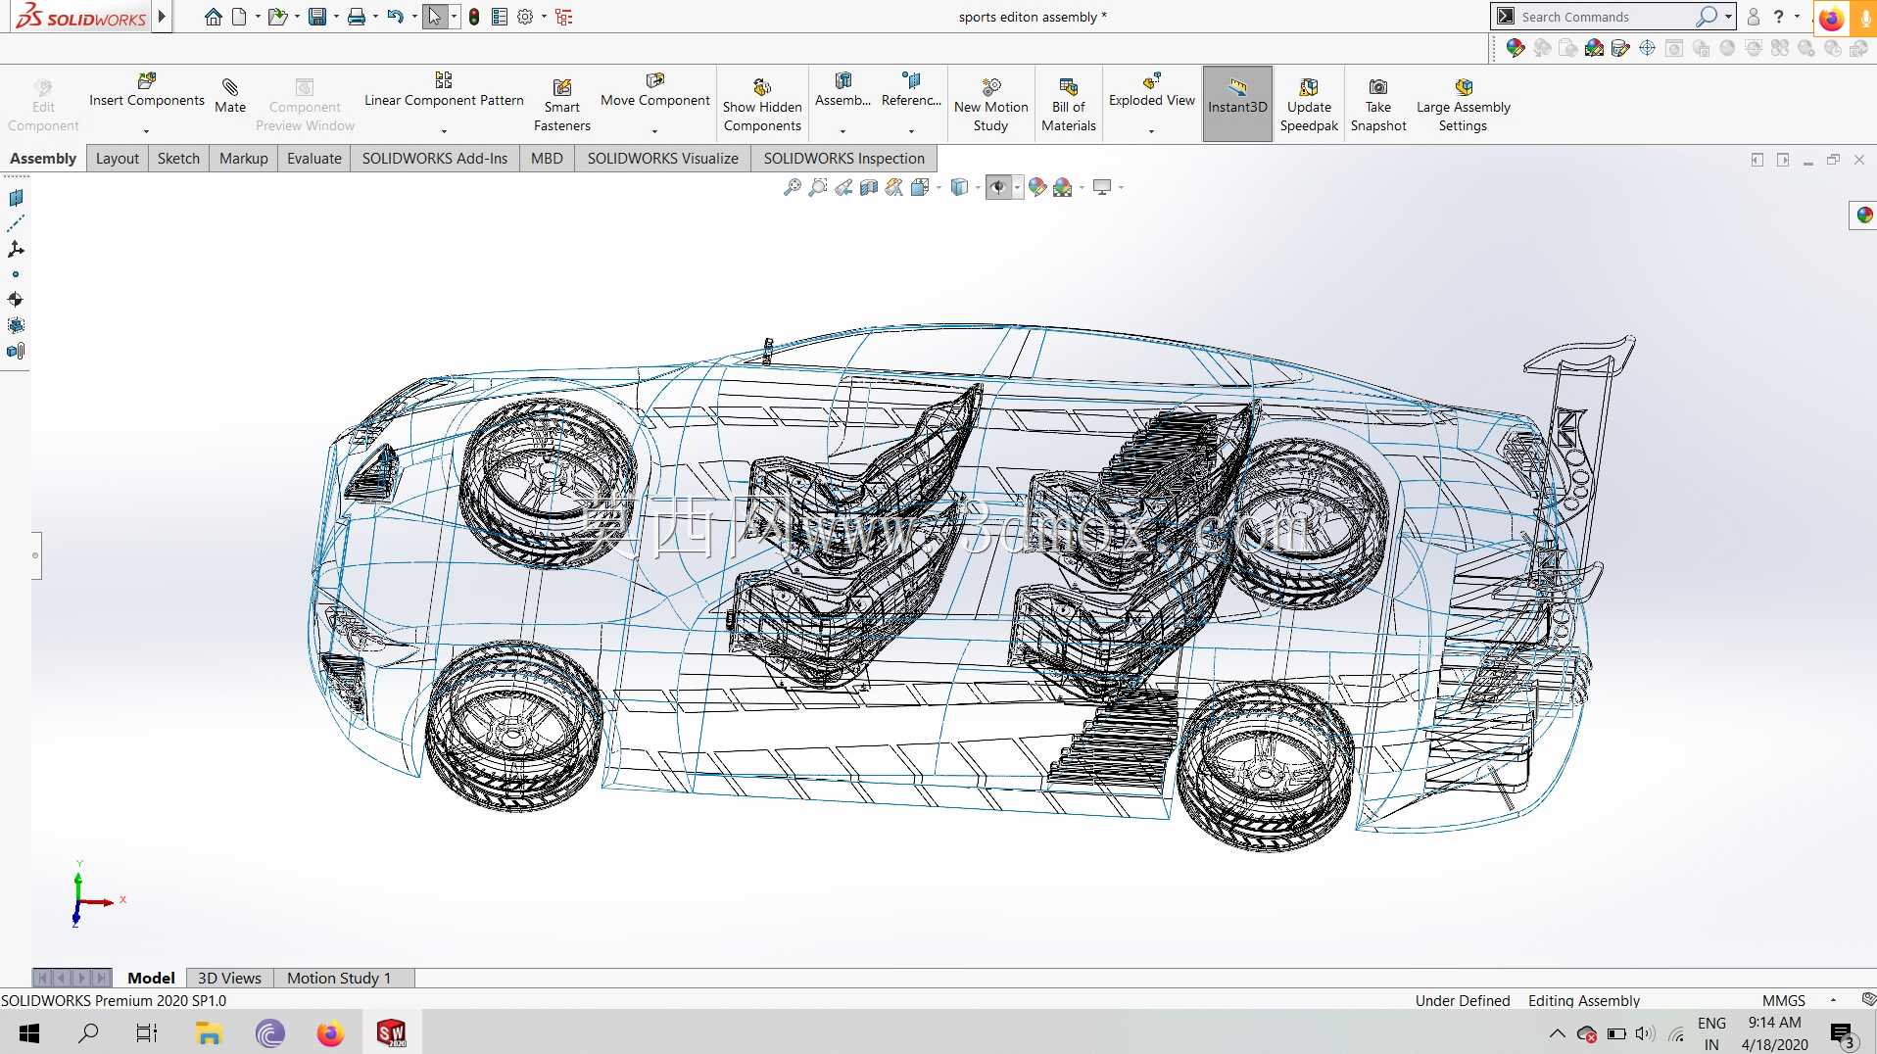
Task: Toggle Show Hidden Components
Action: pyautogui.click(x=762, y=104)
